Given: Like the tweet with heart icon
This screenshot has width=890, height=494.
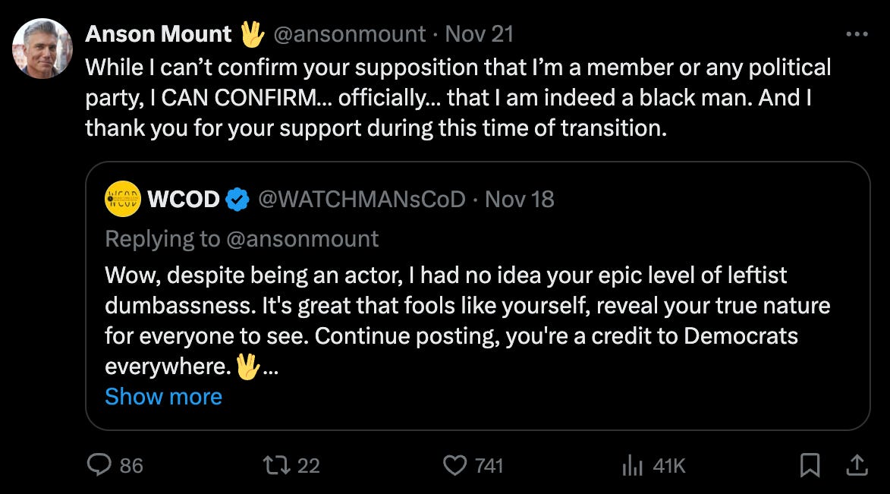Looking at the screenshot, I should click(x=454, y=464).
